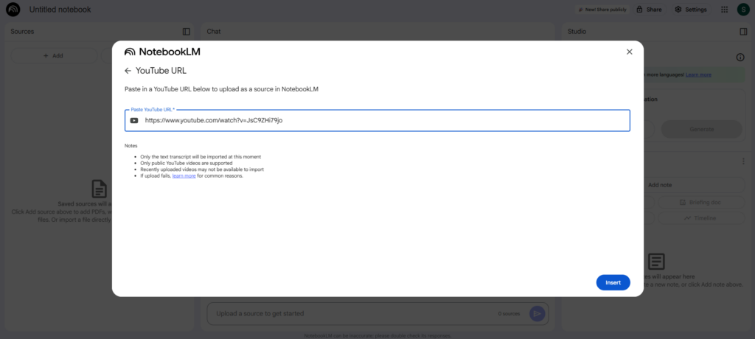Click the 'Only public YouTube videos are supported' note
755x339 pixels.
[x=187, y=164]
